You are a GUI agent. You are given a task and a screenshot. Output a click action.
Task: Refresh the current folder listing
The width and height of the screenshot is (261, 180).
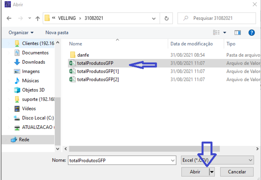click(166, 18)
